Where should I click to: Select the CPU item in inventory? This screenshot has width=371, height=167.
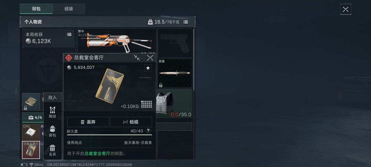point(31,132)
